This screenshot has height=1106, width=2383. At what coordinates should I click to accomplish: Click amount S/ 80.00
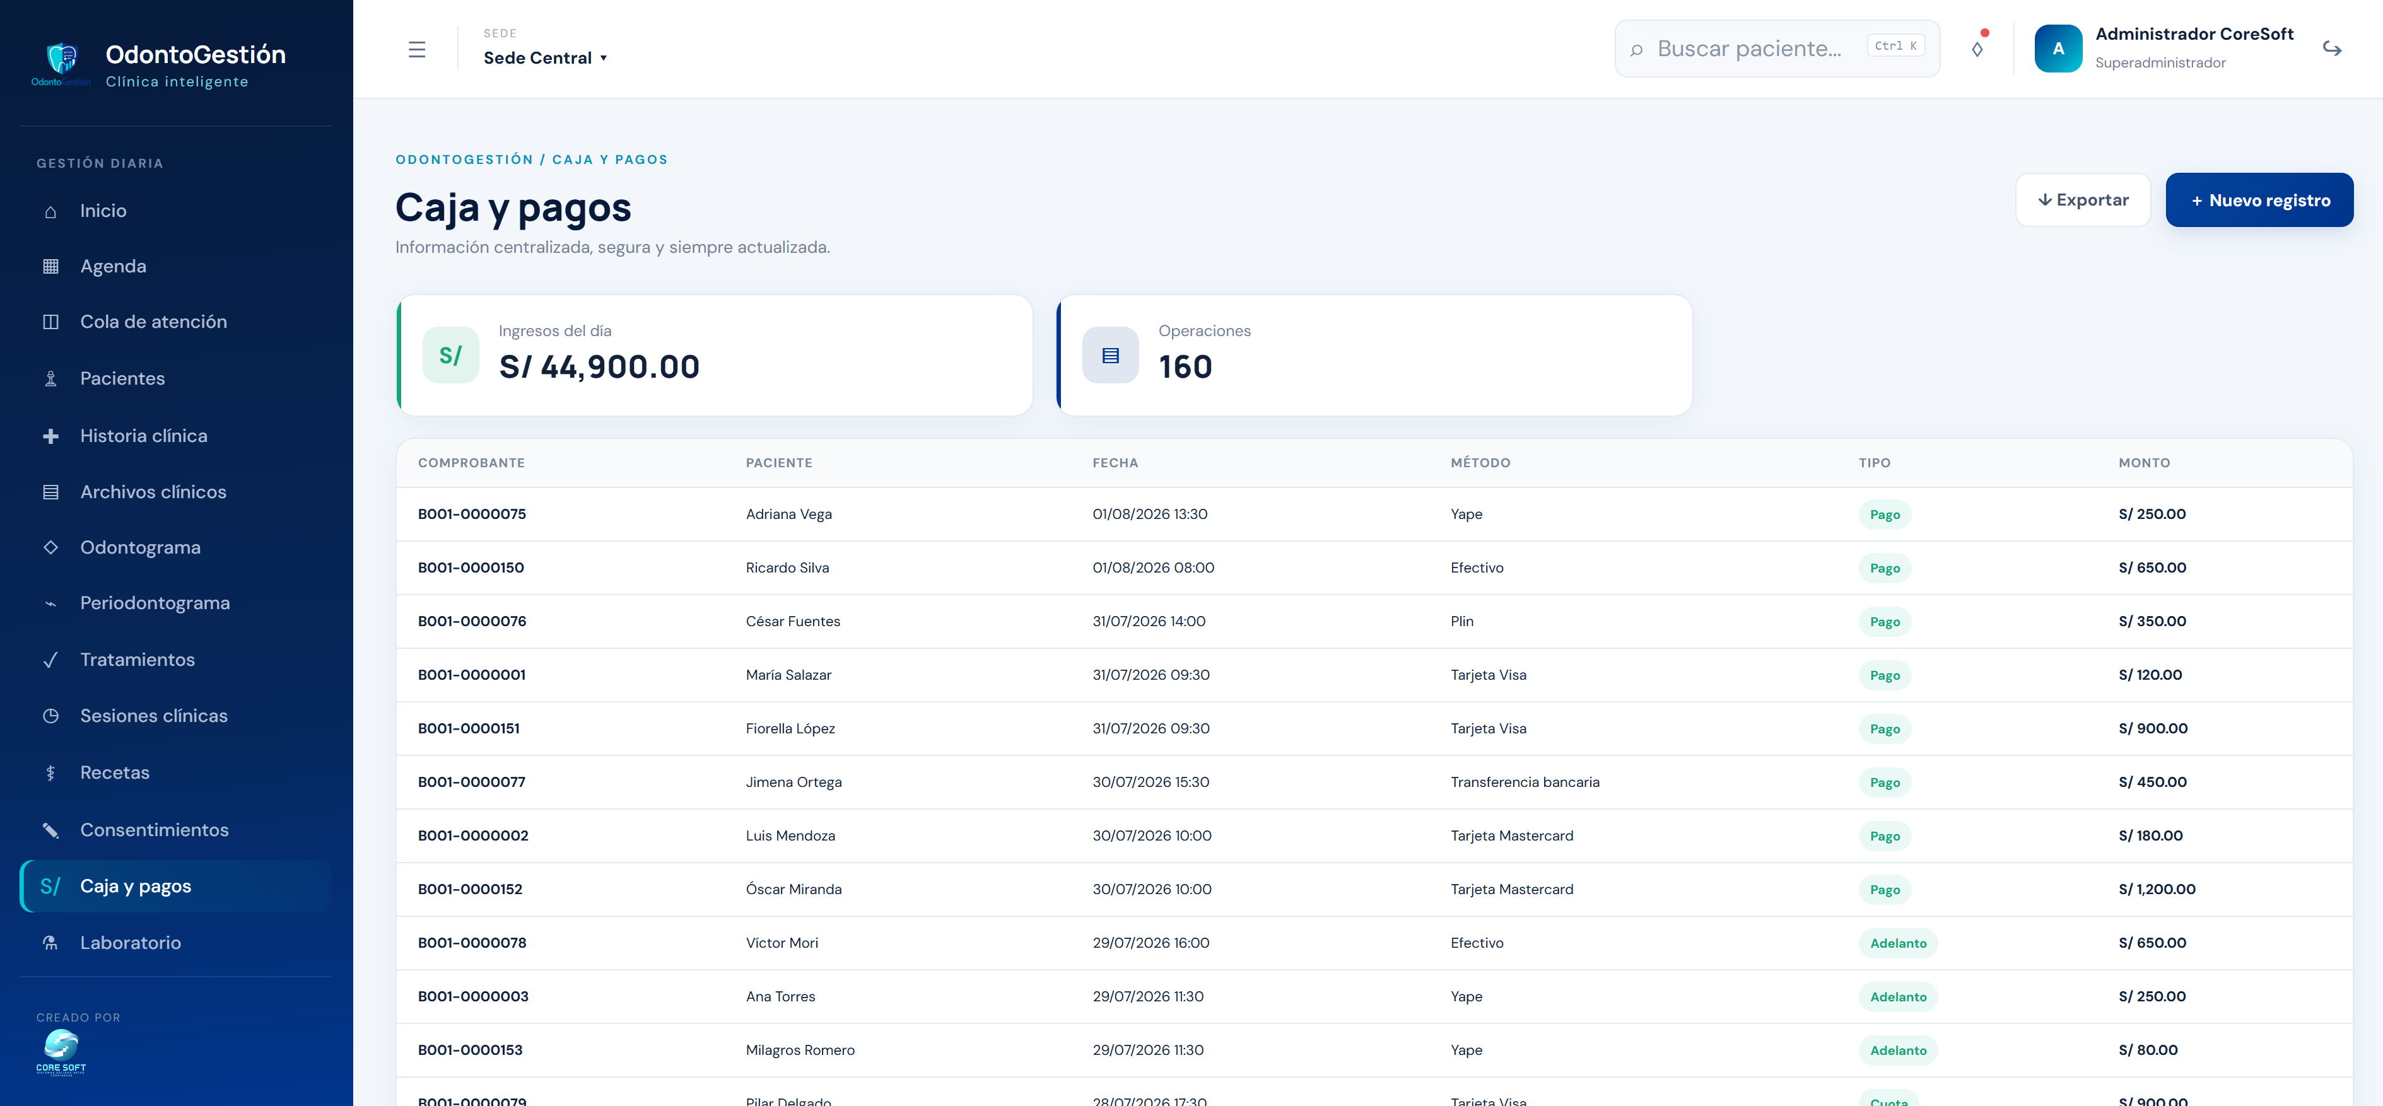pyautogui.click(x=2148, y=1051)
